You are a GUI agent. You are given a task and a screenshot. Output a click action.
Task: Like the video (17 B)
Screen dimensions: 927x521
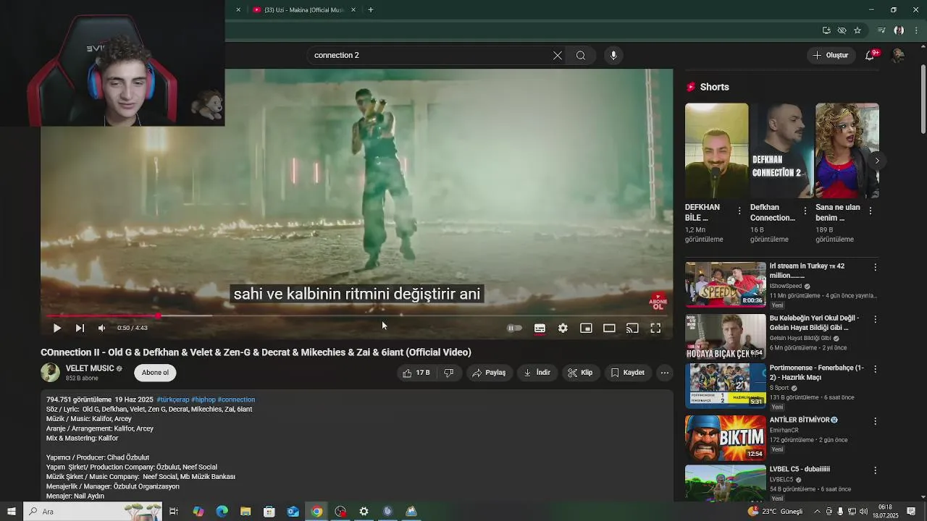click(416, 373)
